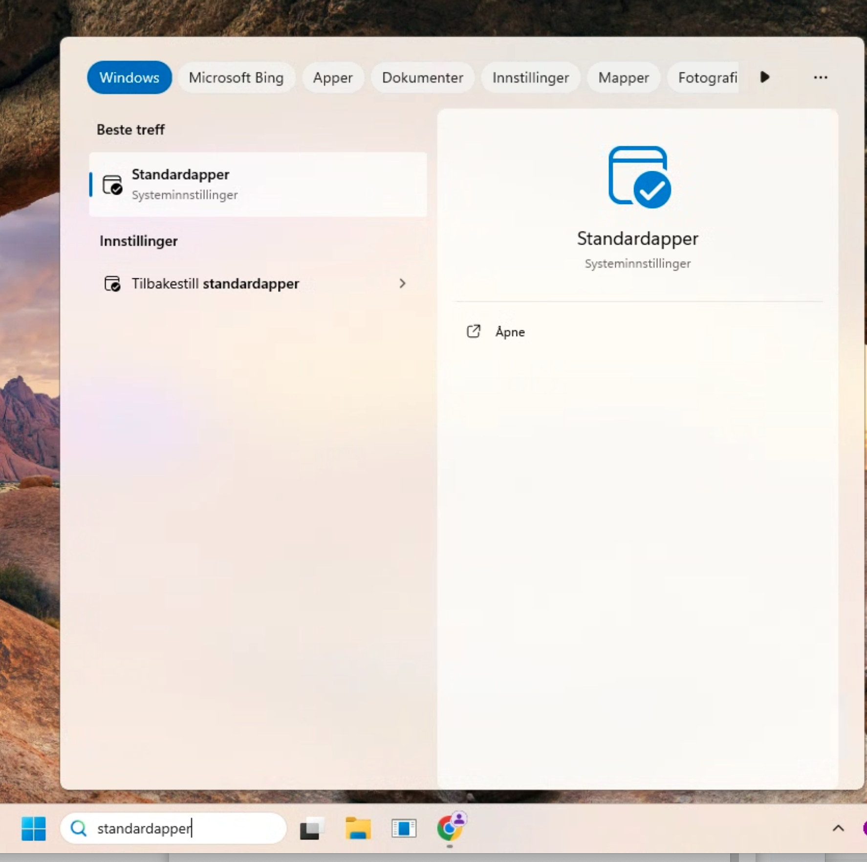Image resolution: width=867 pixels, height=862 pixels.
Task: Click the search magnifier icon in the taskbar
Action: coord(78,829)
